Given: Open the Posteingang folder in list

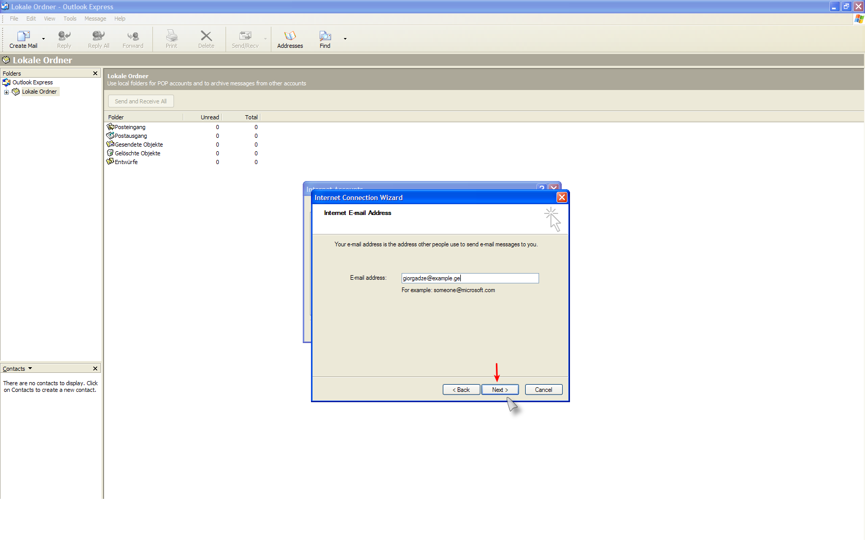Looking at the screenshot, I should tap(130, 127).
